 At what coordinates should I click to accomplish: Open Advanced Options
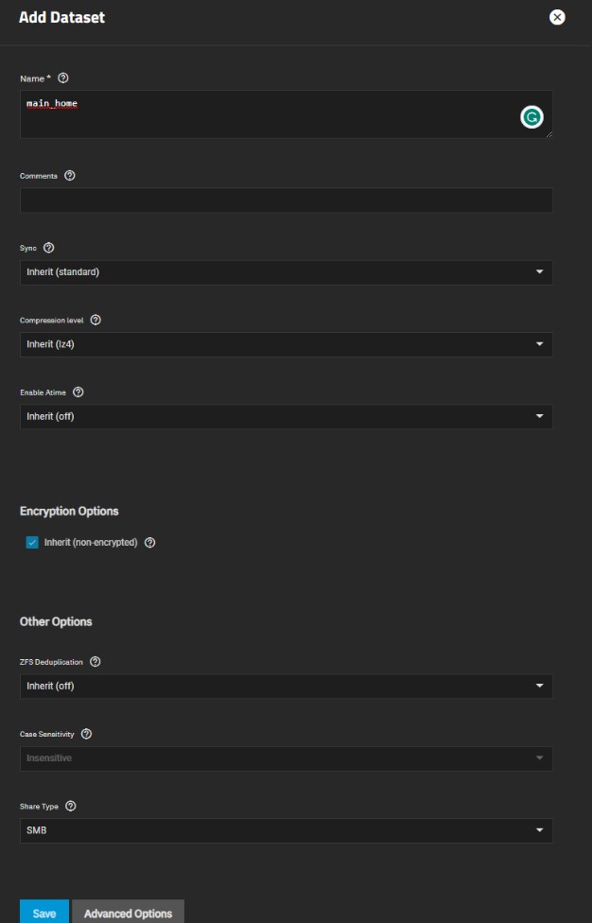tap(128, 913)
